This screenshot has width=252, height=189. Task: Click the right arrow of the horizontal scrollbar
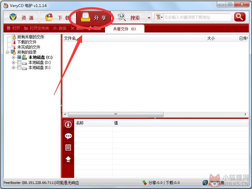245,114
